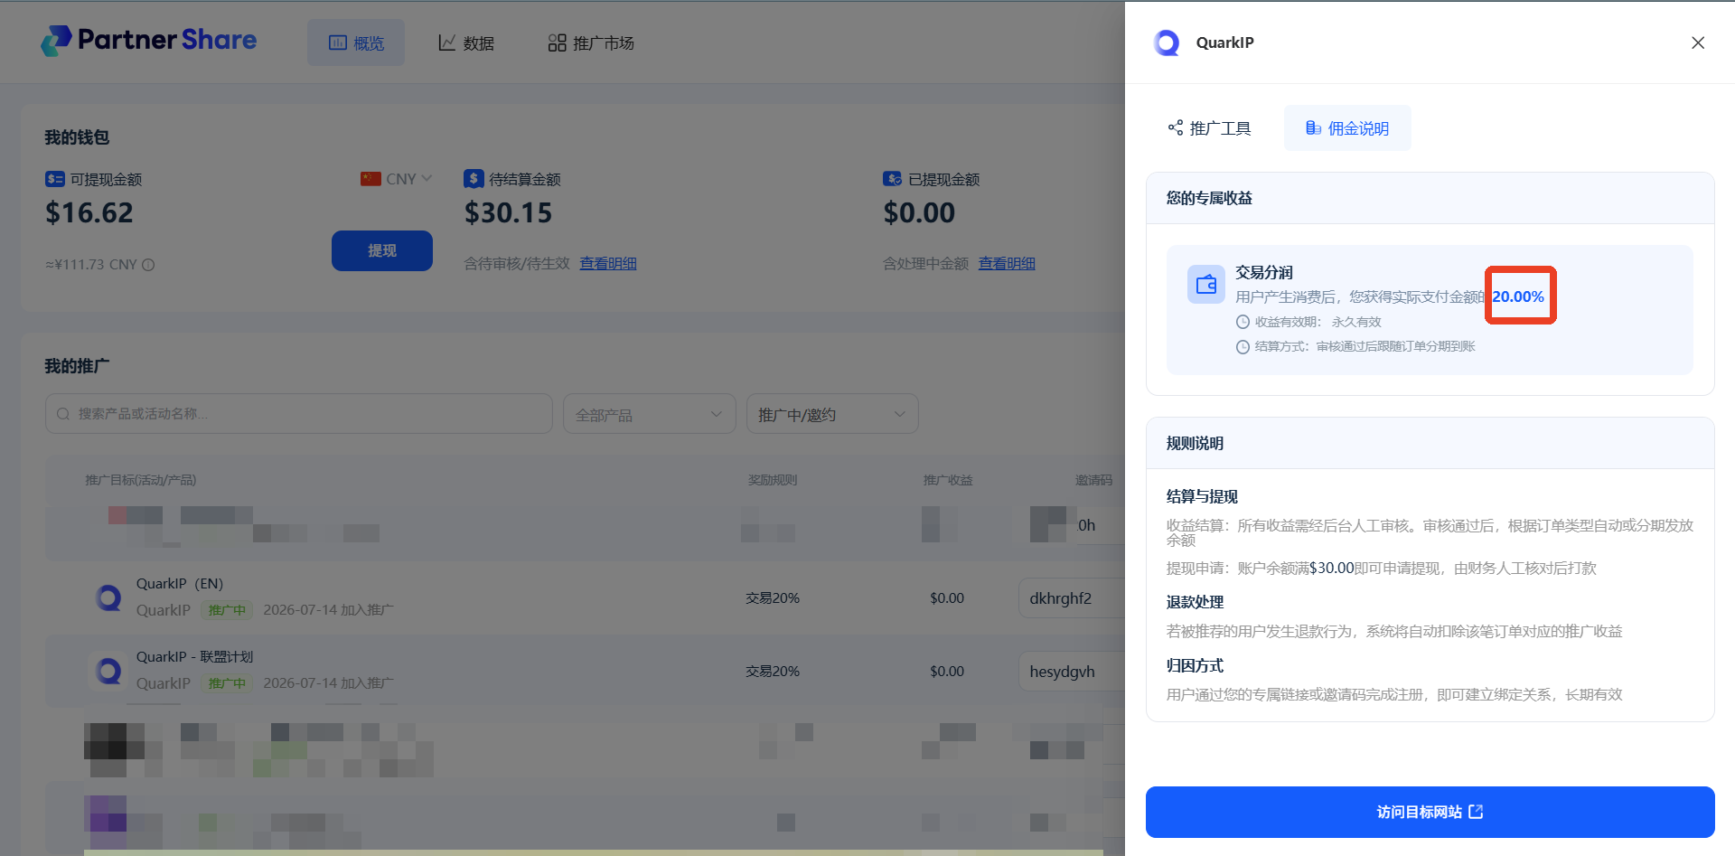The width and height of the screenshot is (1735, 856).
Task: Click the 奖励规则 column header
Action: tap(773, 480)
